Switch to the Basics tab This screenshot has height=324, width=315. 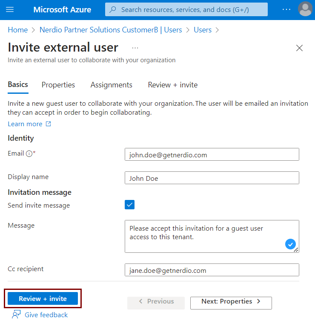(x=18, y=84)
